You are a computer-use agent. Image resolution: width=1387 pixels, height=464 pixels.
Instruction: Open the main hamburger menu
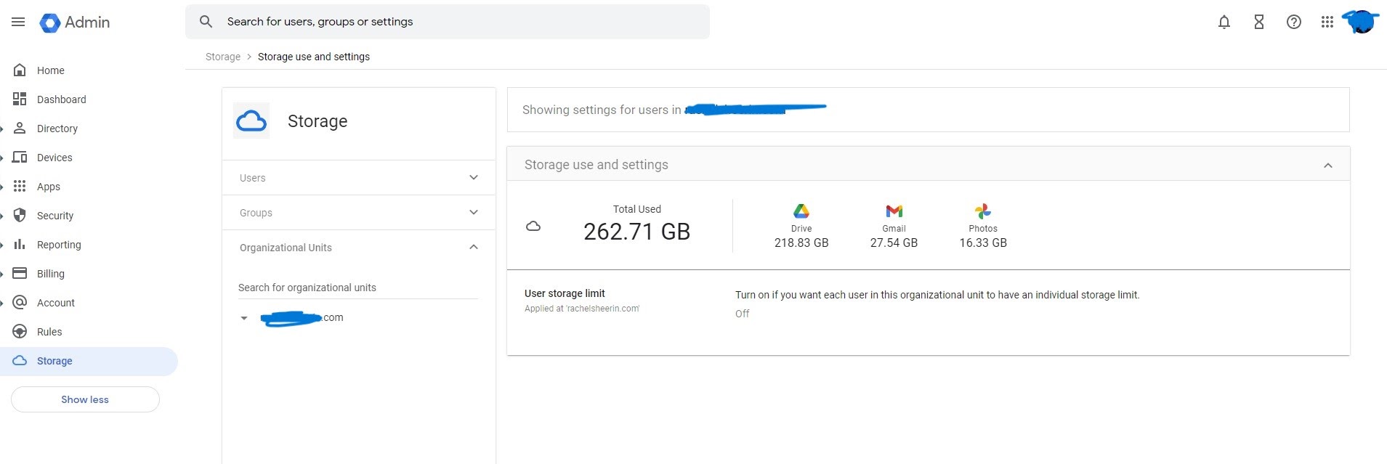click(18, 22)
